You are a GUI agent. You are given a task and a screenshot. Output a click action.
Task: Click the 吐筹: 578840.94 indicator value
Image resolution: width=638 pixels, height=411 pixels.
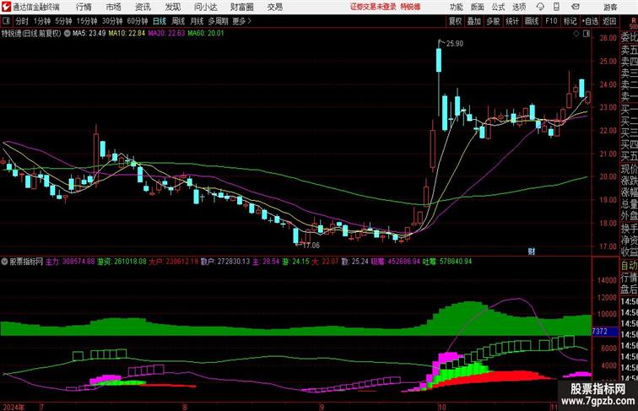[447, 262]
